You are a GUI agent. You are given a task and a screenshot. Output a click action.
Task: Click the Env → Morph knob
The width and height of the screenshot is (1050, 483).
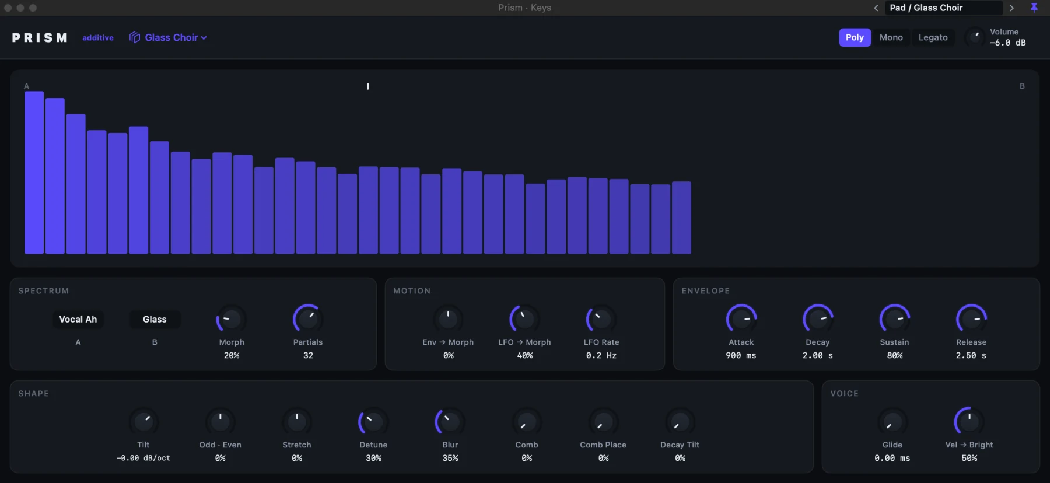(x=448, y=319)
